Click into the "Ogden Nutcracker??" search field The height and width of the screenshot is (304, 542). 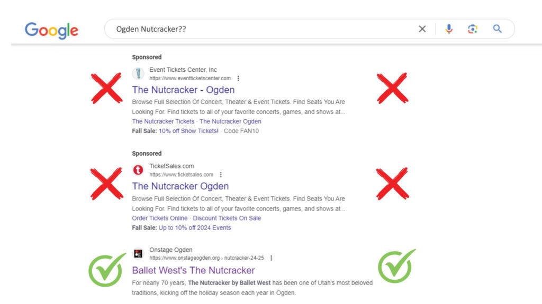coord(263,29)
